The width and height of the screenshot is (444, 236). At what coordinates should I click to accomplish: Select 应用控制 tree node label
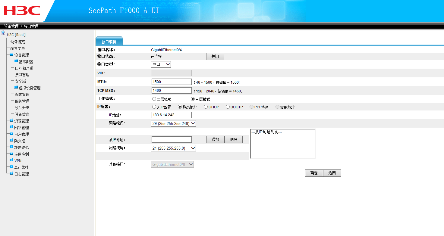[22, 154]
